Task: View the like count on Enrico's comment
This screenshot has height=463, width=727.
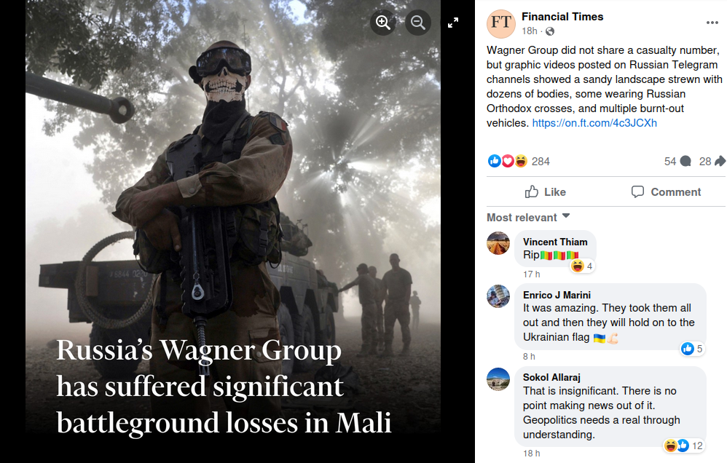Action: coord(692,349)
